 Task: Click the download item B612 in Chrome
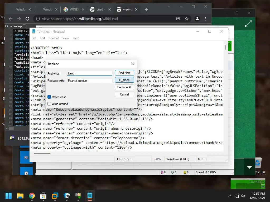pos(19,138)
